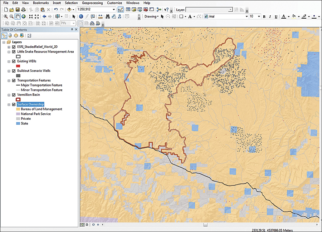Select the Surface Ownership layer name
Viewport: 322px width, 232px height.
coord(30,104)
